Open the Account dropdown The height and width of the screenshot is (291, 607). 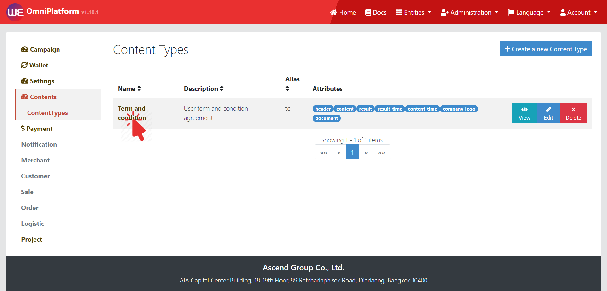tap(579, 12)
